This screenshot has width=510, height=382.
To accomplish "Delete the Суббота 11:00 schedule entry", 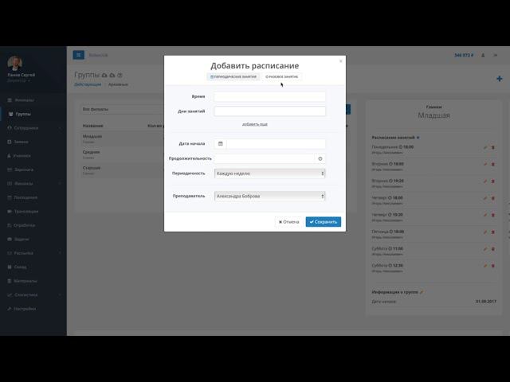I will click(x=492, y=249).
